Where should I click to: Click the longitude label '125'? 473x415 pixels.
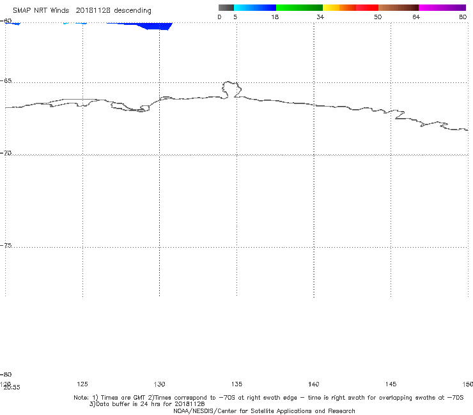point(82,384)
